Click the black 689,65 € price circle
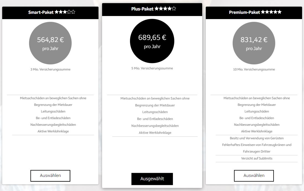This screenshot has width=304, height=191. click(x=152, y=41)
